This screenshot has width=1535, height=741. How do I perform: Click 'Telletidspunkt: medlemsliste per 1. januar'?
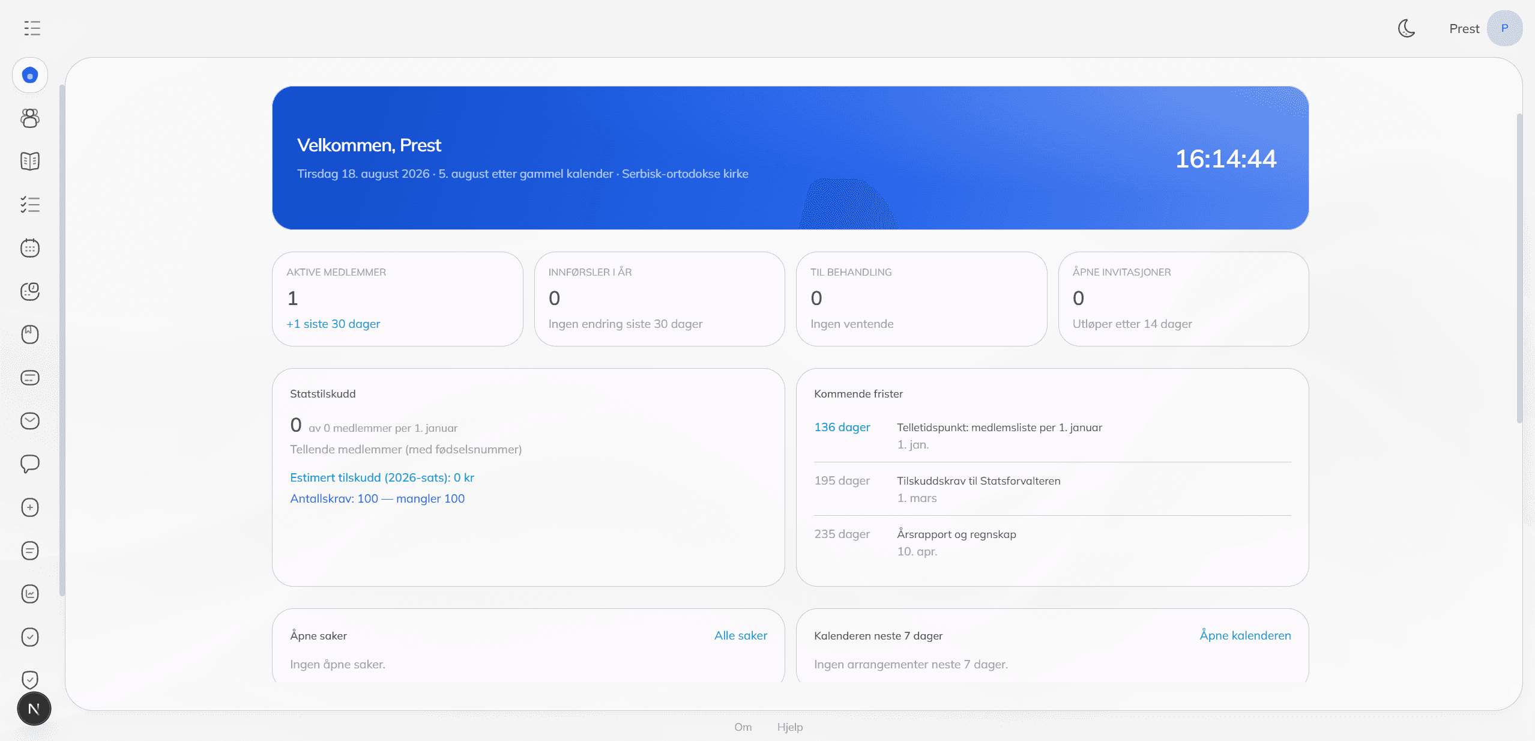999,428
